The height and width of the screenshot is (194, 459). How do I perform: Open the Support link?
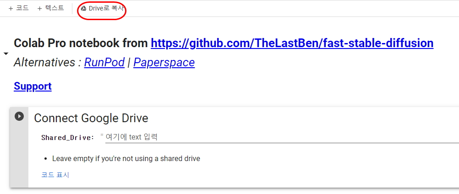click(33, 86)
